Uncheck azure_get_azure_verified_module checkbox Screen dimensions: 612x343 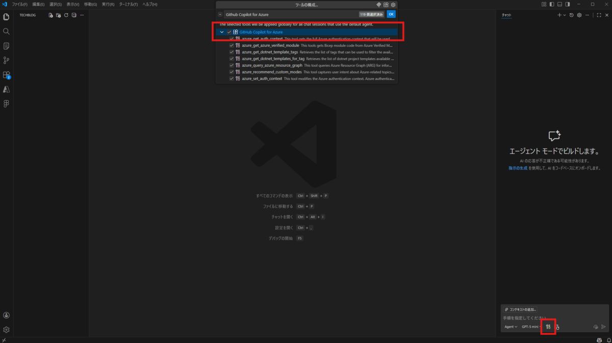[232, 45]
